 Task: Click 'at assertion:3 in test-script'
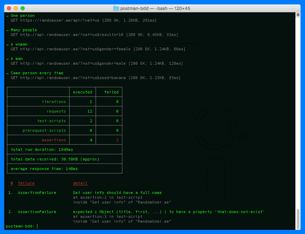pyautogui.click(x=108, y=217)
